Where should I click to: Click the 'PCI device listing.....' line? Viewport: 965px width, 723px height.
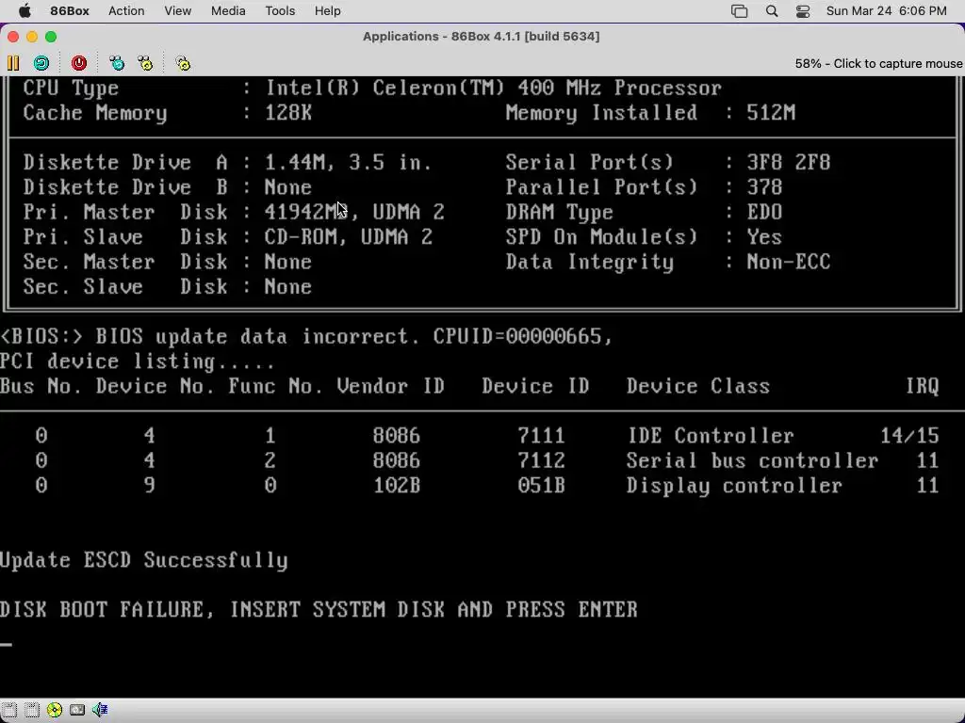point(138,361)
